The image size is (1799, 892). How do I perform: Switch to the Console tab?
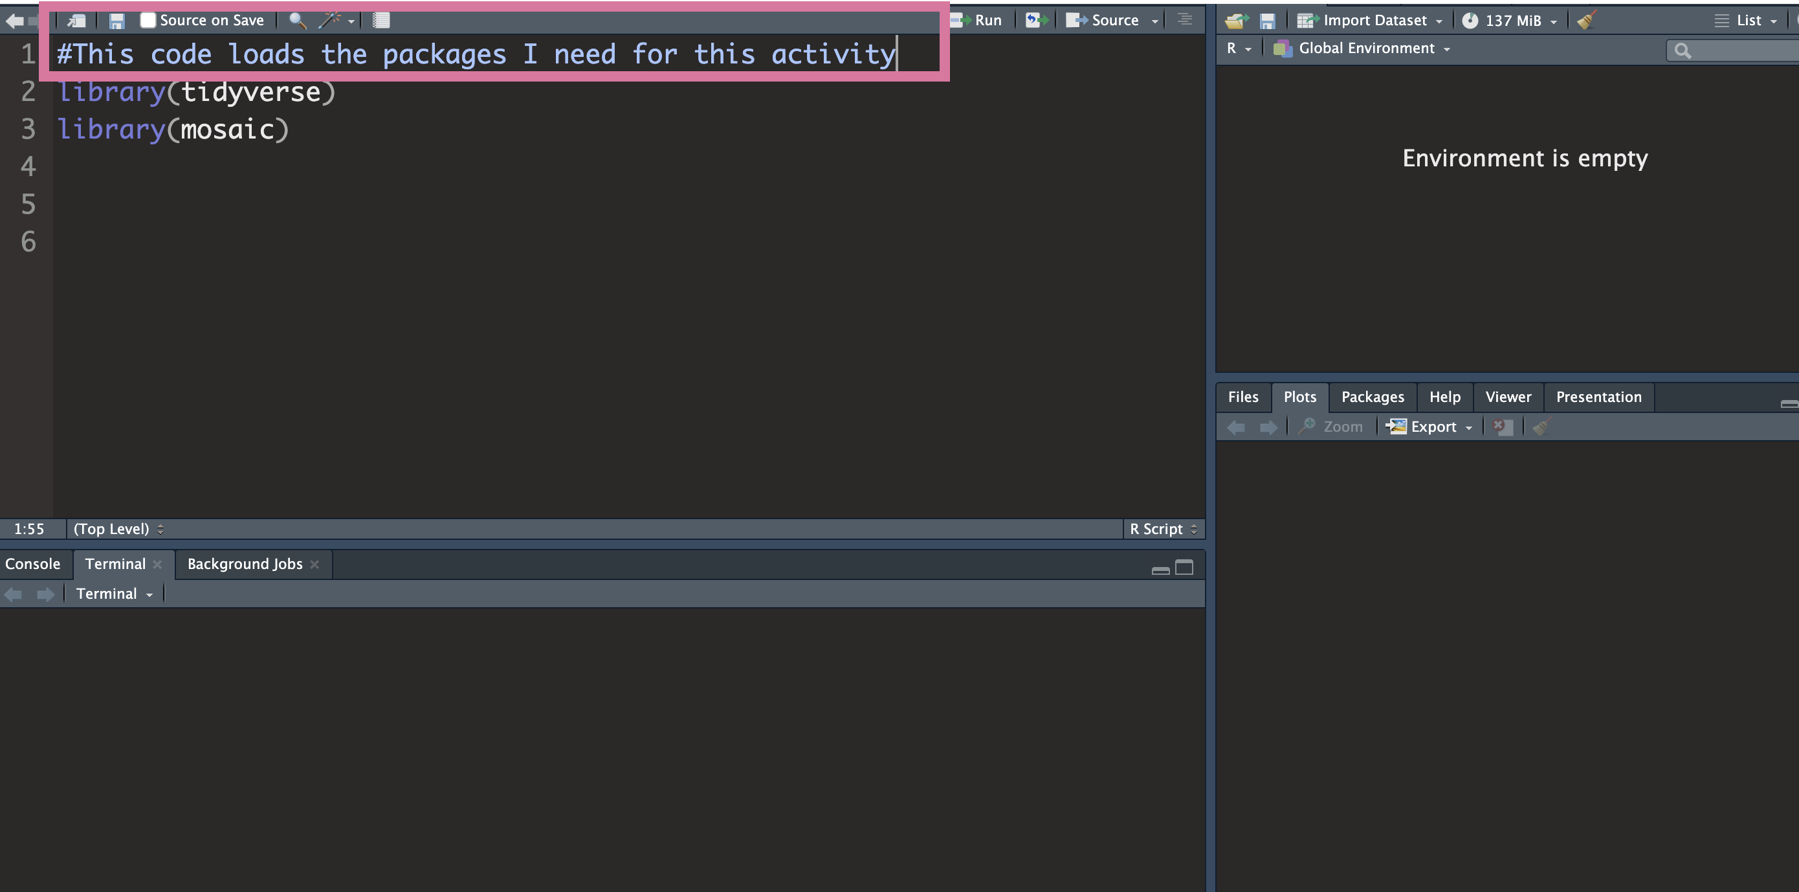click(x=33, y=564)
